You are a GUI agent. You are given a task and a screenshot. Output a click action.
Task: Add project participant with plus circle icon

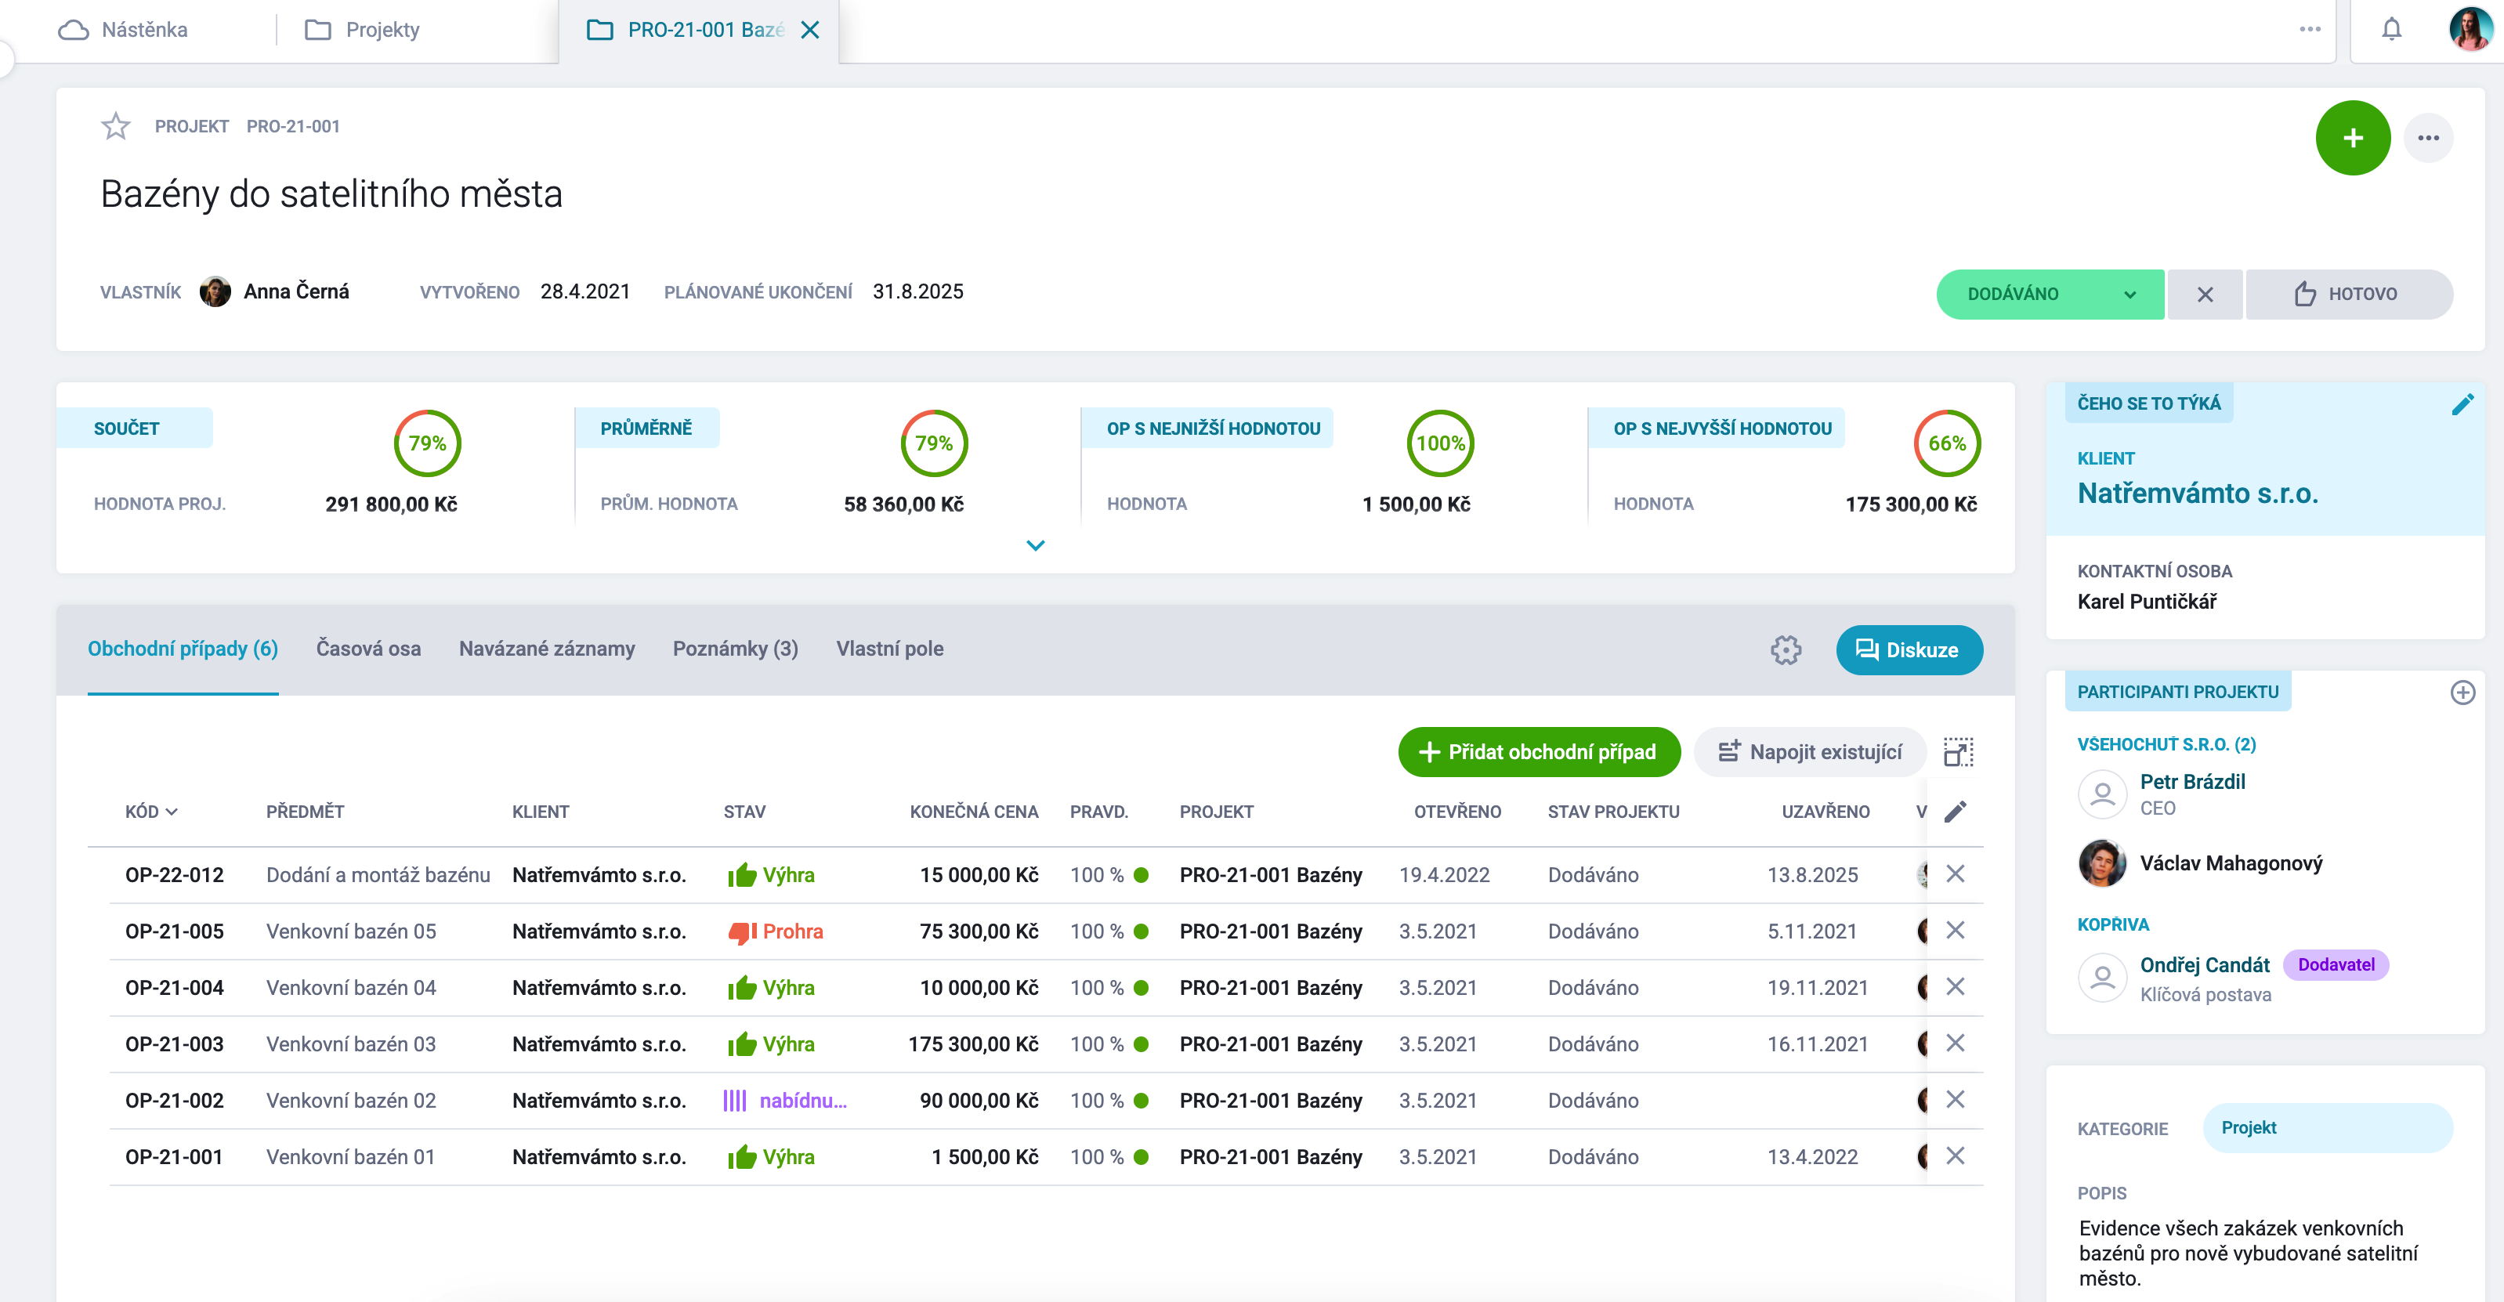[2462, 693]
